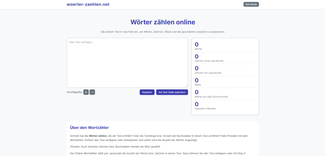Click the Schriftgröße label
Image resolution: width=325 pixels, height=156 pixels.
(74, 92)
